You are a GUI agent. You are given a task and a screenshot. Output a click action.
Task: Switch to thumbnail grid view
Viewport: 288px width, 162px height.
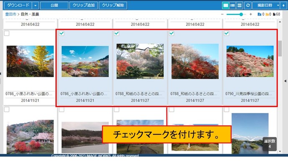pos(225,5)
